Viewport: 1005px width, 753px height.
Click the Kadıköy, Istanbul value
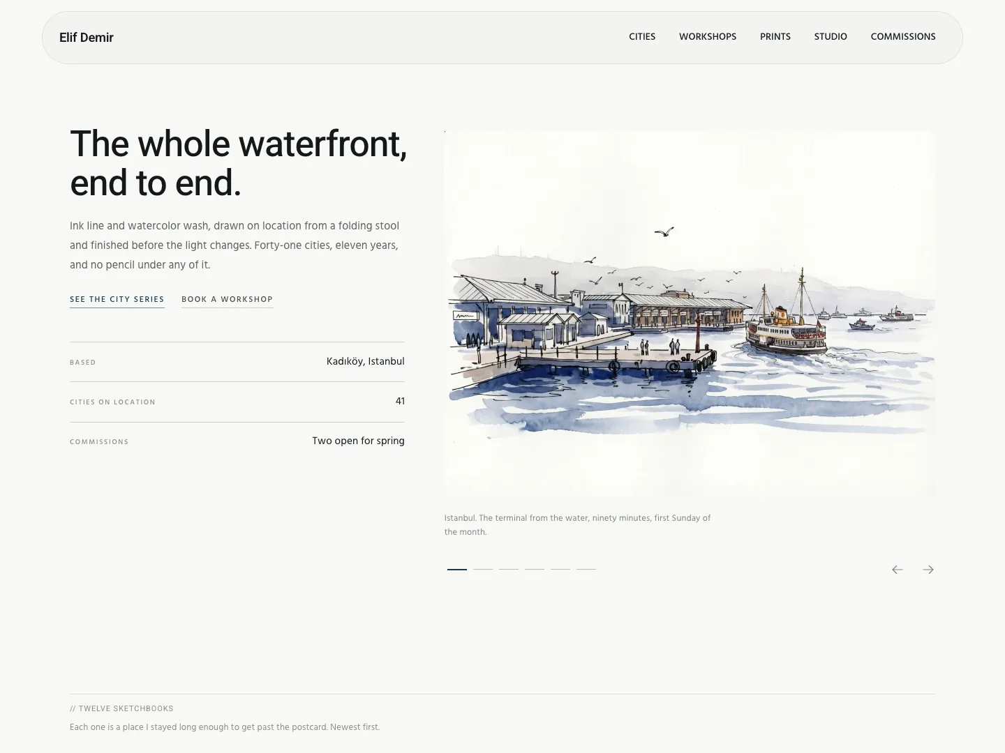click(x=366, y=361)
